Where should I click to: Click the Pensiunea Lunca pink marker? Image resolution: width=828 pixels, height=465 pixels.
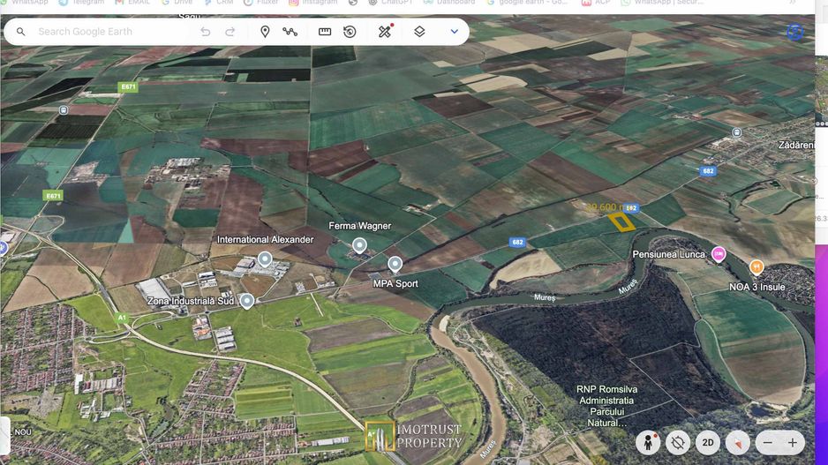[719, 254]
